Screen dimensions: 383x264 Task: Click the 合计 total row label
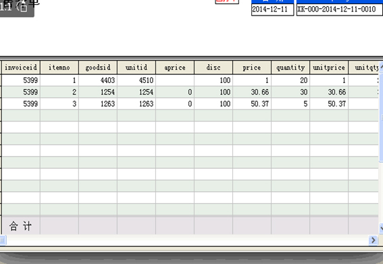[x=21, y=226]
